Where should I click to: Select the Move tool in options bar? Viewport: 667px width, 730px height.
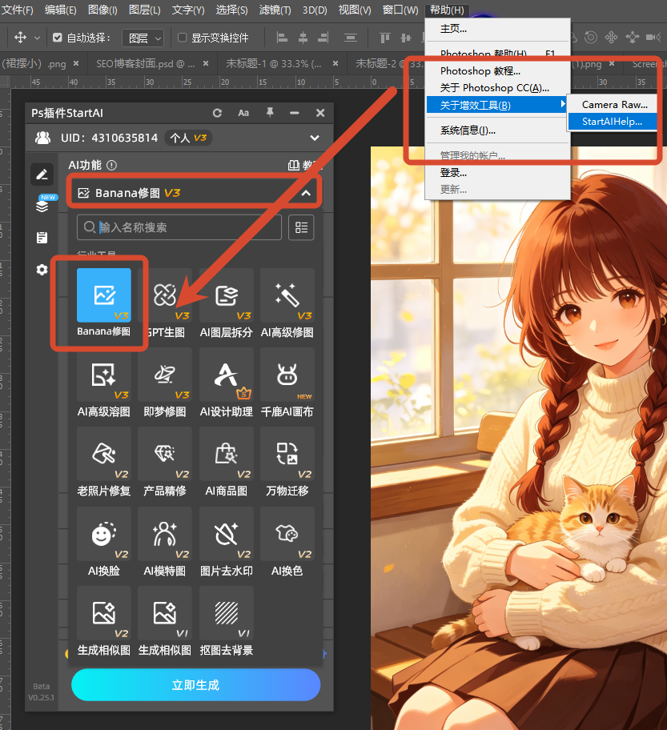pos(20,38)
